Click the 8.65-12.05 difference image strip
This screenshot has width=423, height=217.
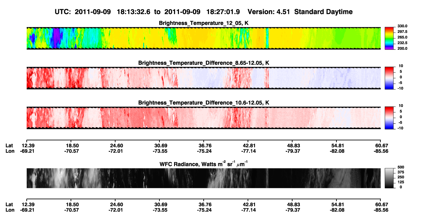pyautogui.click(x=204, y=78)
